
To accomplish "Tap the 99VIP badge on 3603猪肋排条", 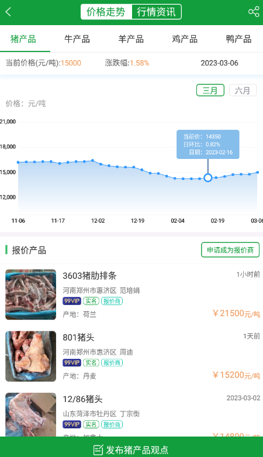I will (72, 301).
